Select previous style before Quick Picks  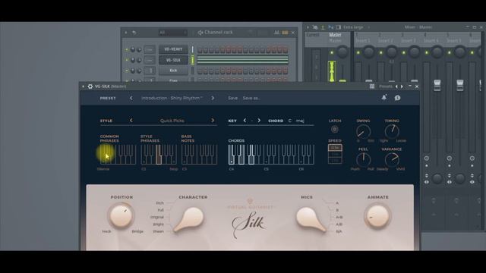(x=131, y=121)
